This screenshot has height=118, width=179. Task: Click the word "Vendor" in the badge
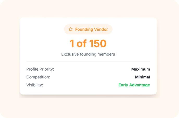click(101, 29)
